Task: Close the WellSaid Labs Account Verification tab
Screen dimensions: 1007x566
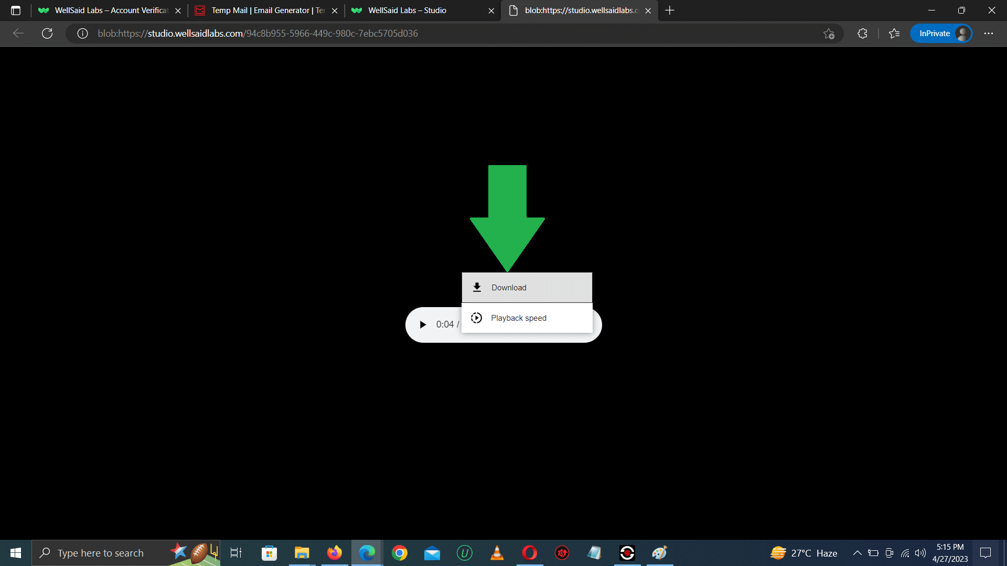Action: pyautogui.click(x=178, y=10)
